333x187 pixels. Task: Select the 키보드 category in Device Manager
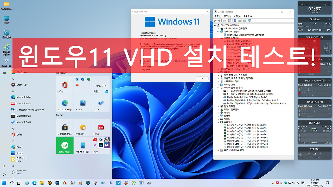coord(225,119)
